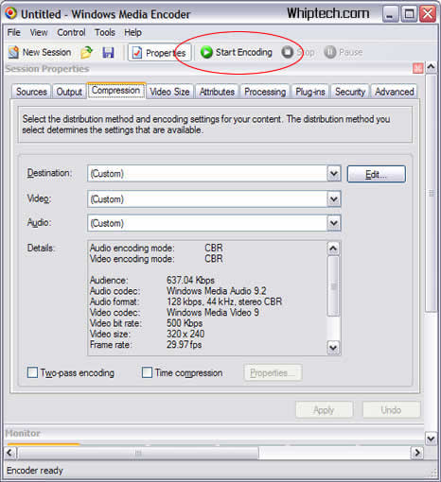The image size is (441, 482).
Task: Click the Edit... button
Action: (x=377, y=174)
